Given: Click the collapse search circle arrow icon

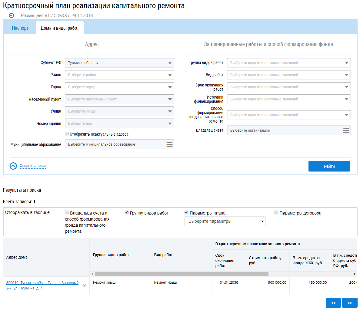Looking at the screenshot, I should point(13,166).
